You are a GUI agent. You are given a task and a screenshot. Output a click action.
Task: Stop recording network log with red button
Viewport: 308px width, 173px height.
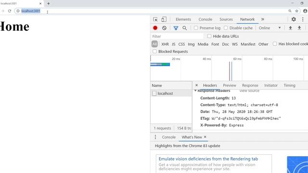pyautogui.click(x=155, y=28)
